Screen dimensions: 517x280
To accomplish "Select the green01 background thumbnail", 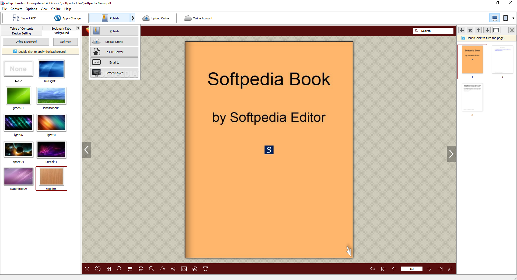I will 19,96.
